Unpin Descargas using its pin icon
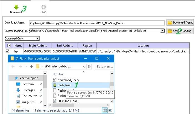195x114 pixels. pos(41,90)
